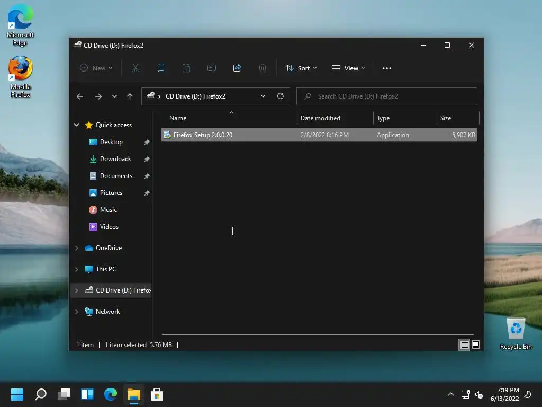Expand the address bar history dropdown

pyautogui.click(x=263, y=96)
